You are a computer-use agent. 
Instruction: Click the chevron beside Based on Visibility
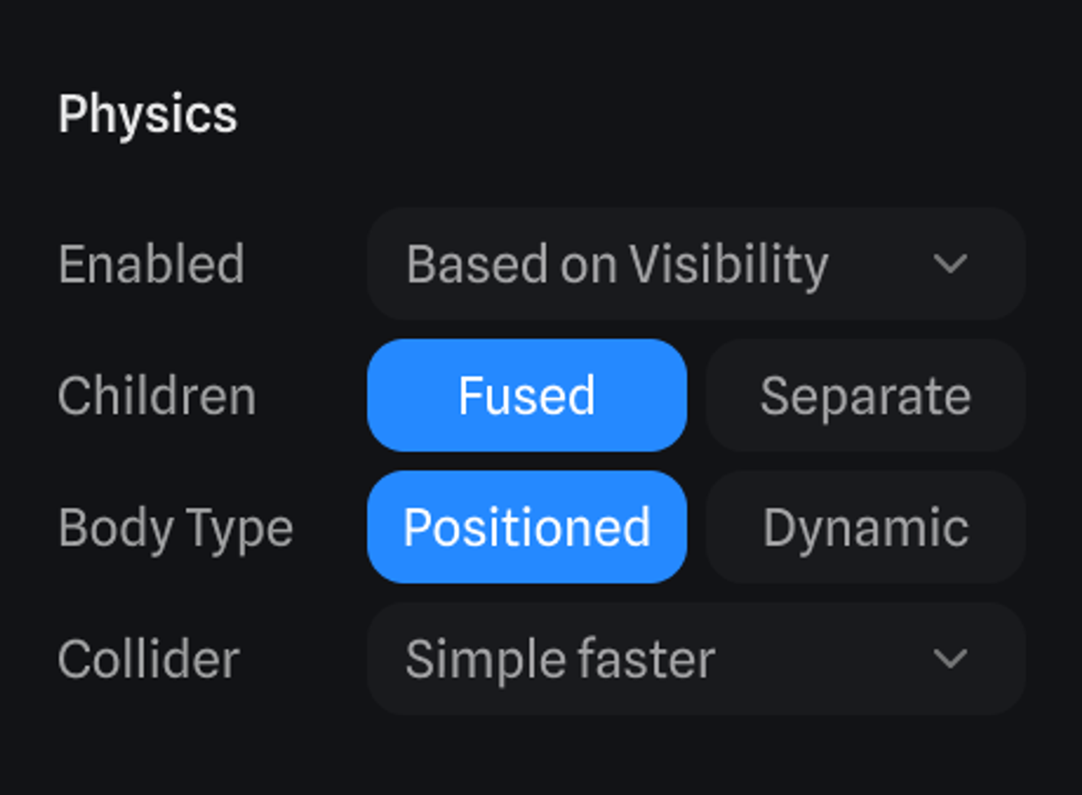[x=950, y=264]
